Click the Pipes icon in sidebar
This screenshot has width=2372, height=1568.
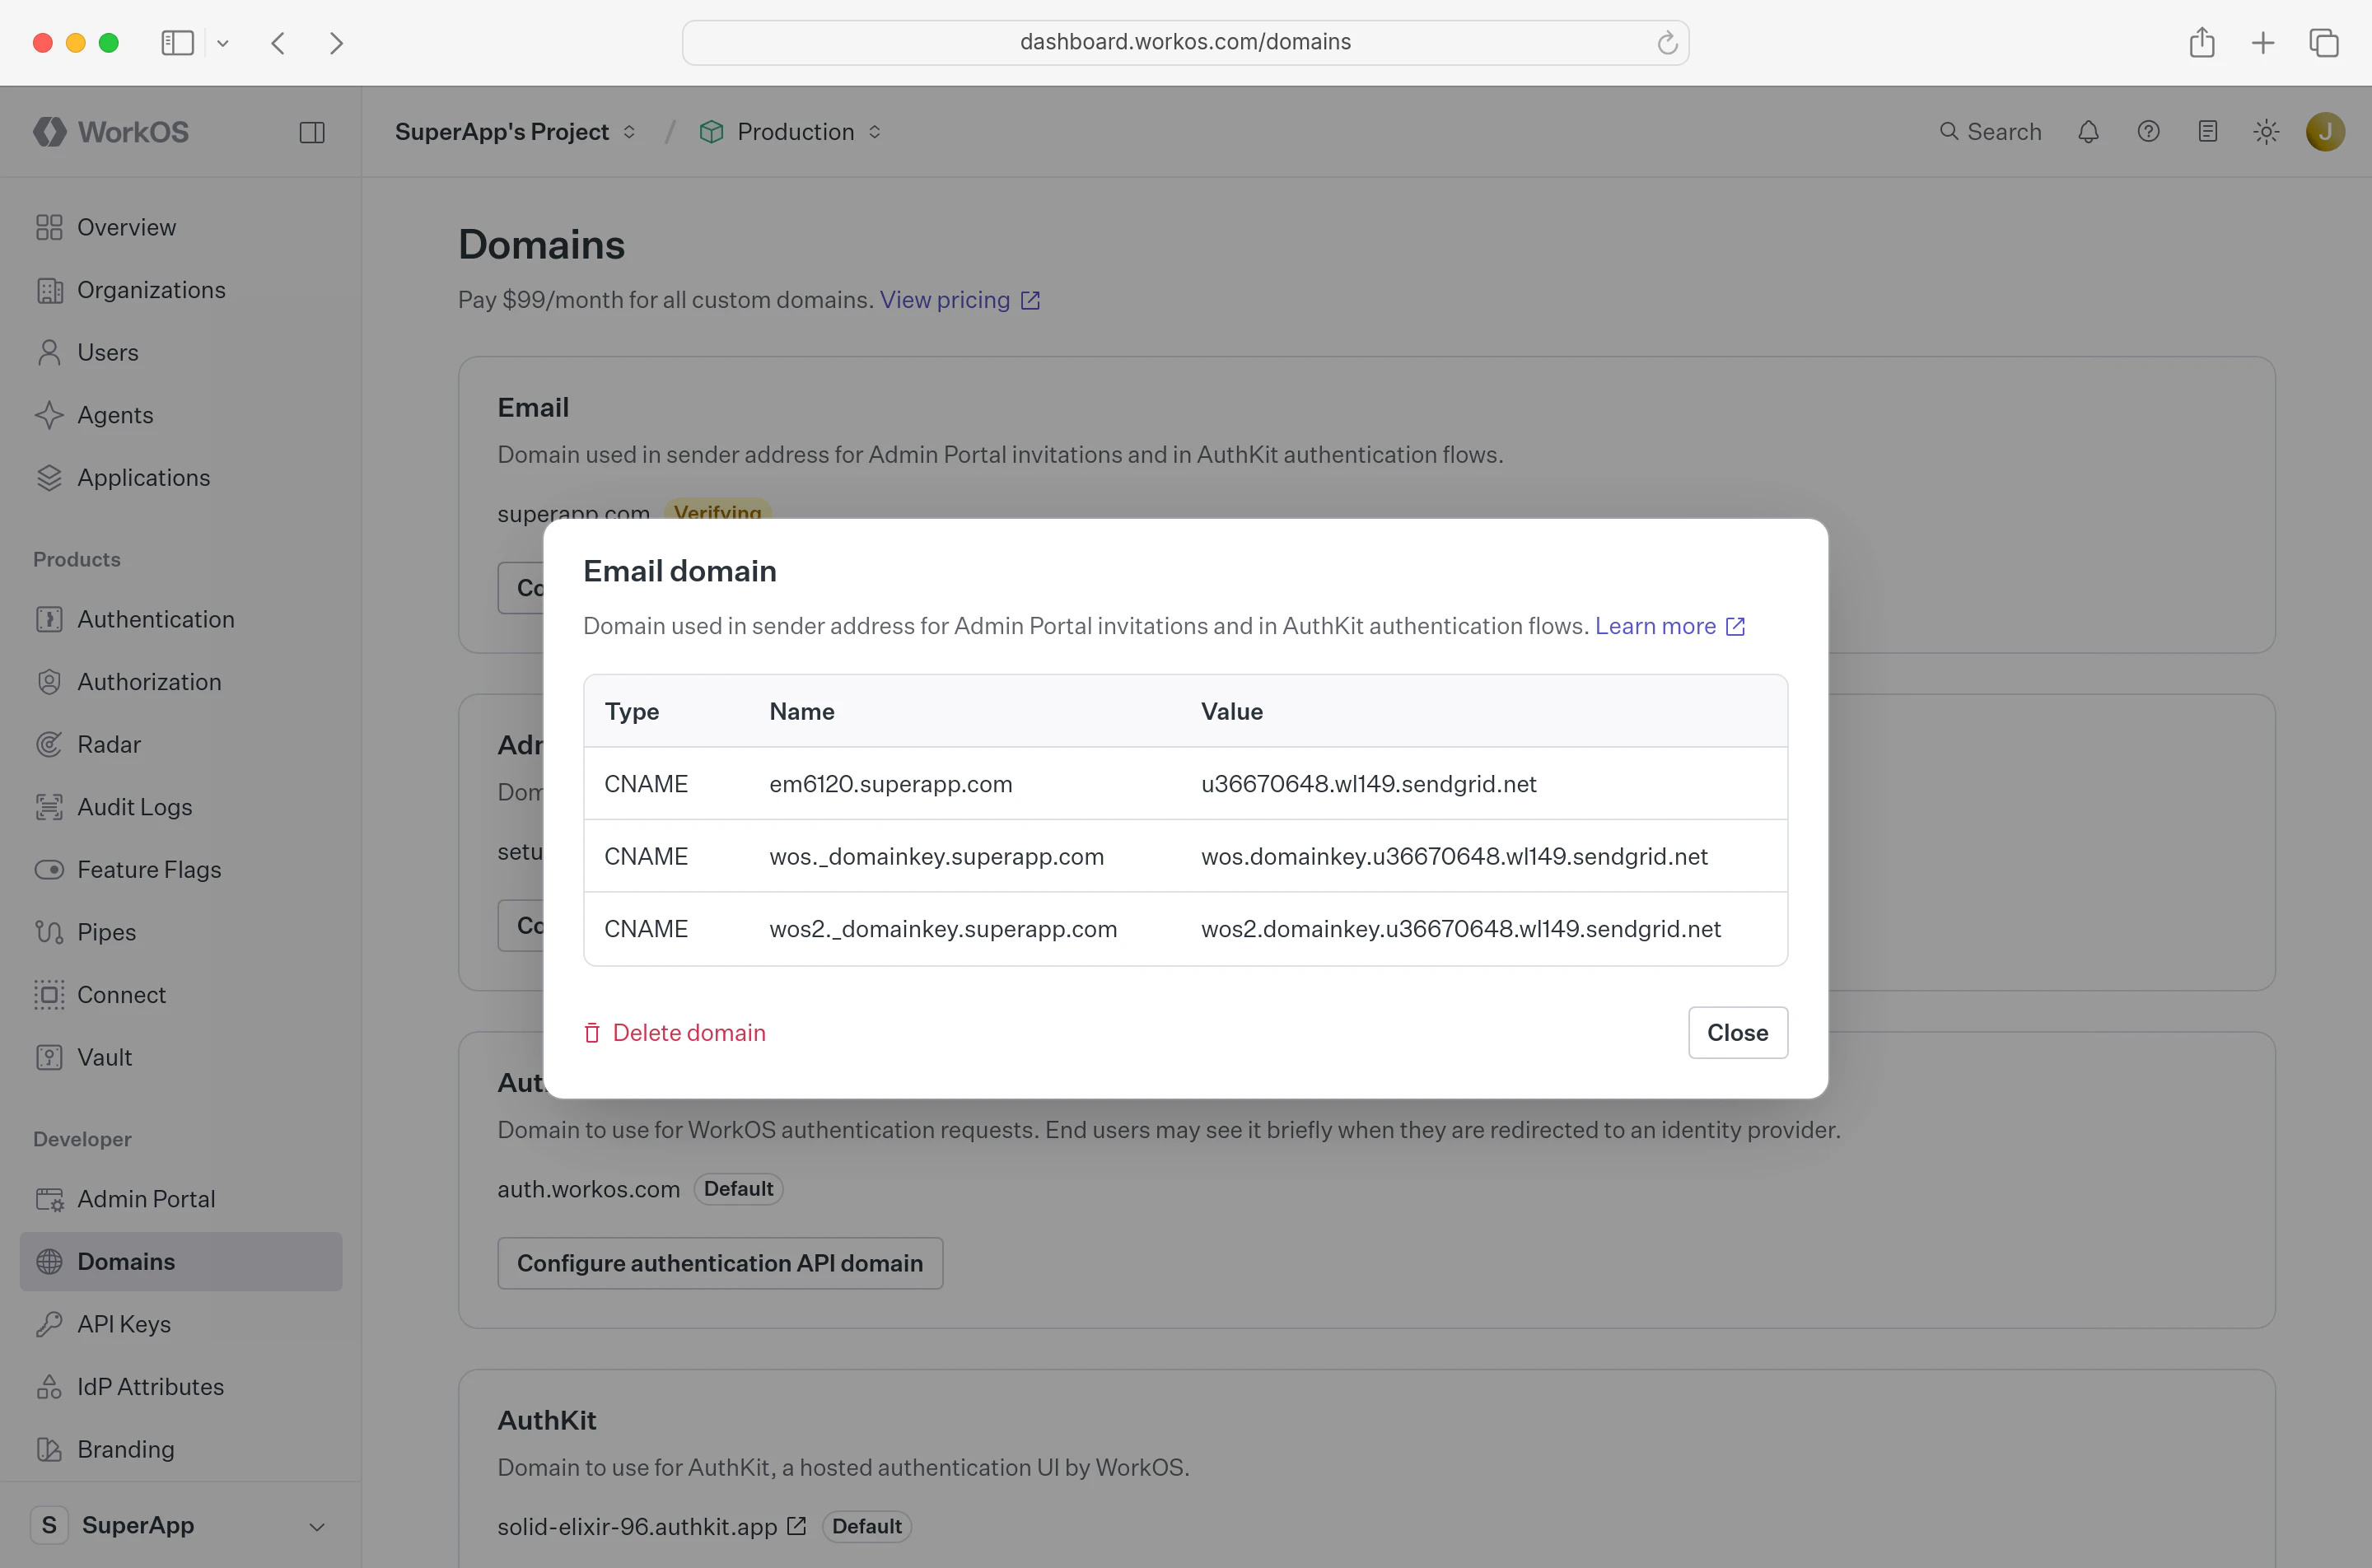pos(49,932)
